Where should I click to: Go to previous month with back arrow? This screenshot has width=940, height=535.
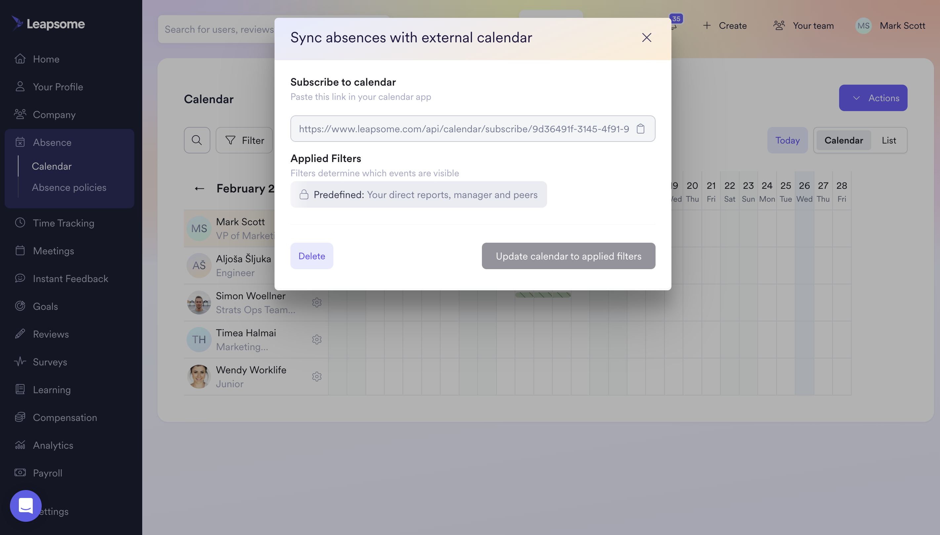pyautogui.click(x=199, y=188)
